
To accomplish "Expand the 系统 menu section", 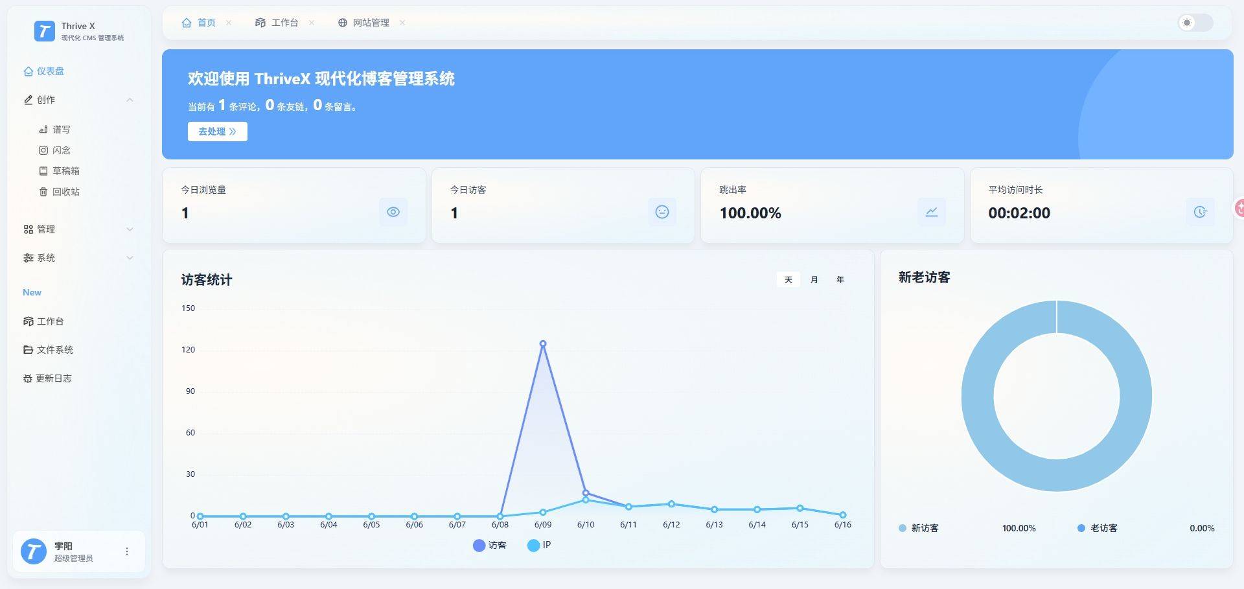I will pos(78,258).
